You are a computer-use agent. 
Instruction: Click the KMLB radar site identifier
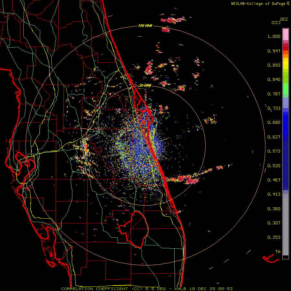click(180, 289)
